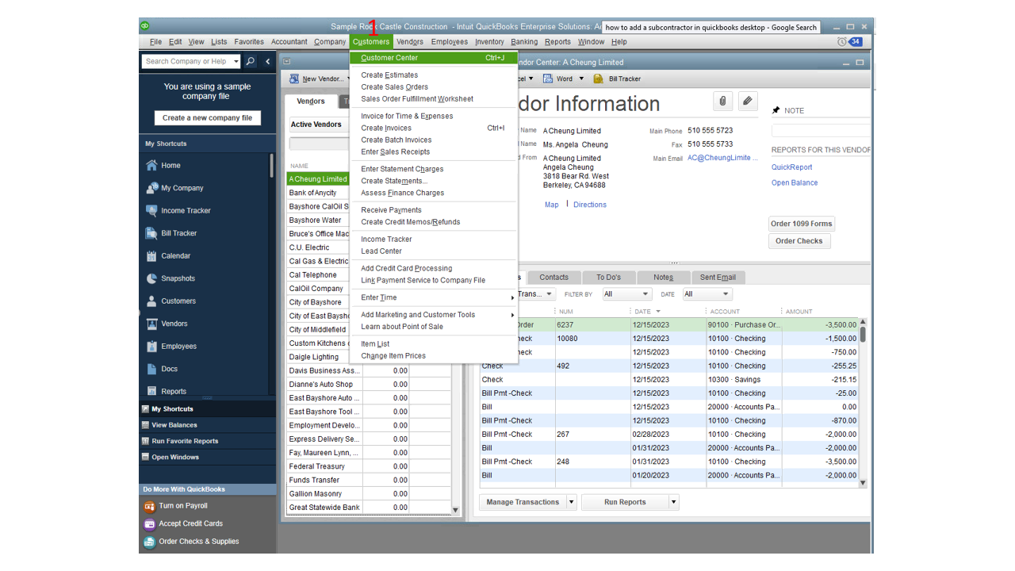This screenshot has width=1015, height=571.
Task: Click the Order 1099 Forms button
Action: 802,224
